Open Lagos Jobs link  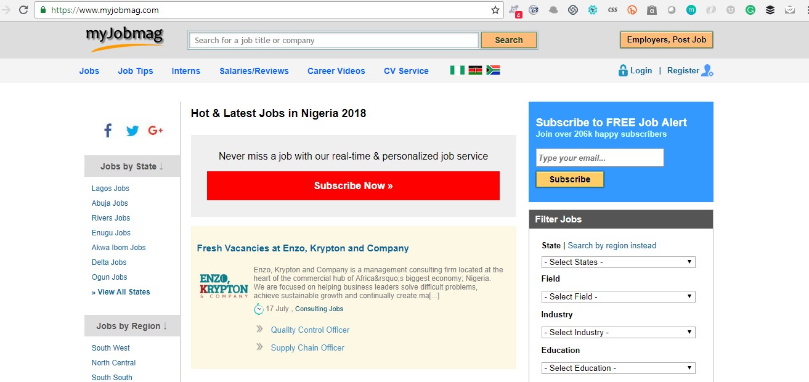coord(110,189)
